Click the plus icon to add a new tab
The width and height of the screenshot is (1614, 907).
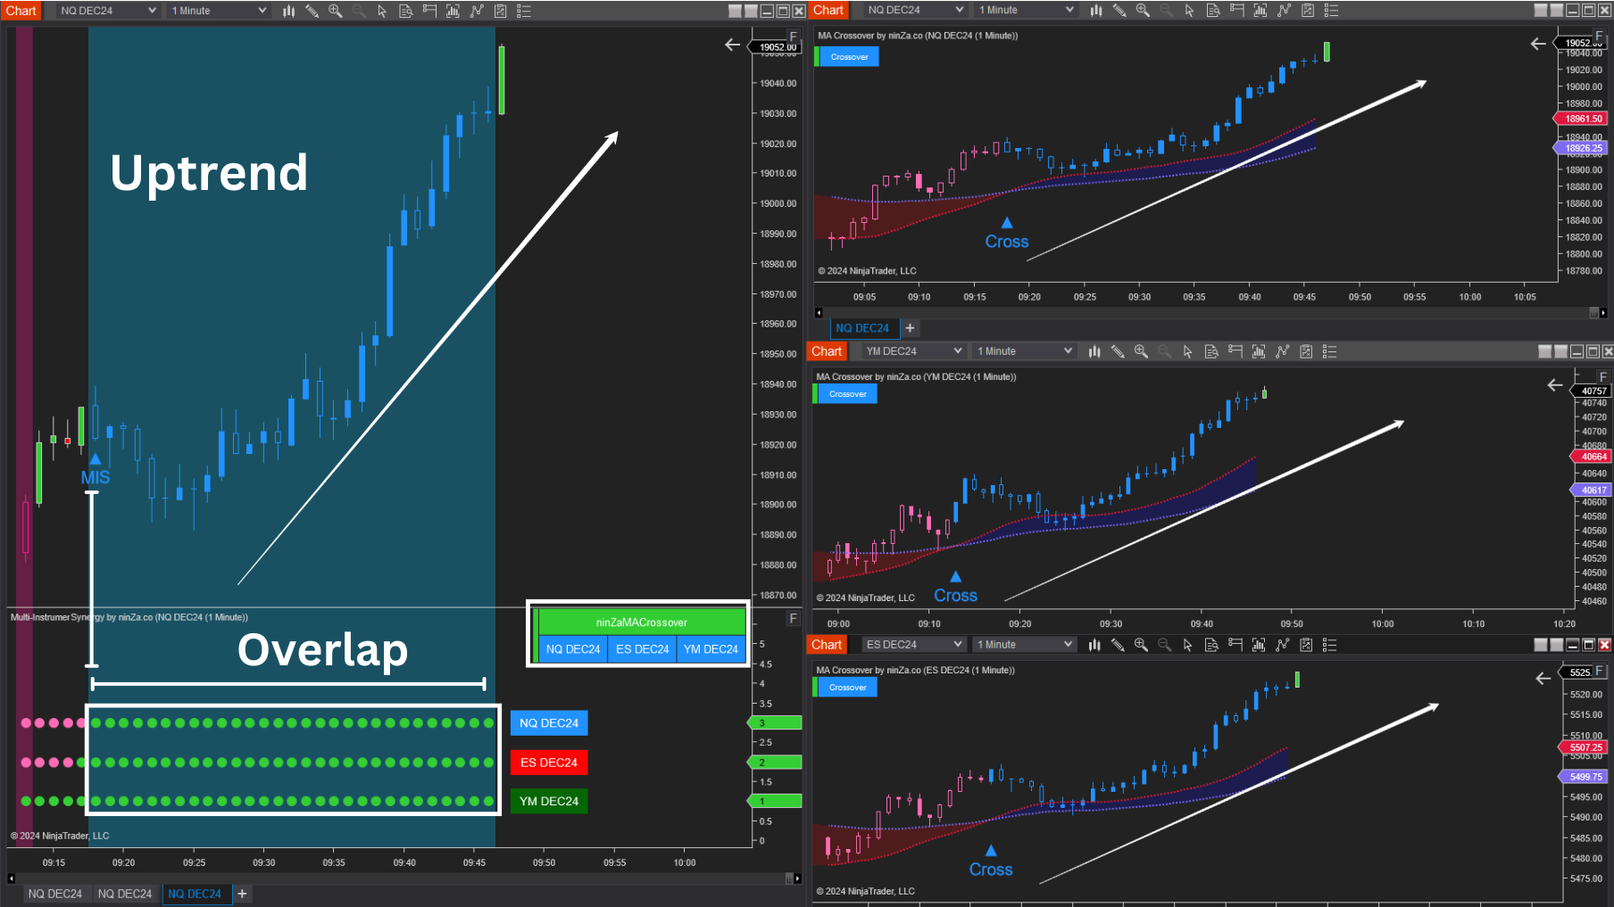241,894
